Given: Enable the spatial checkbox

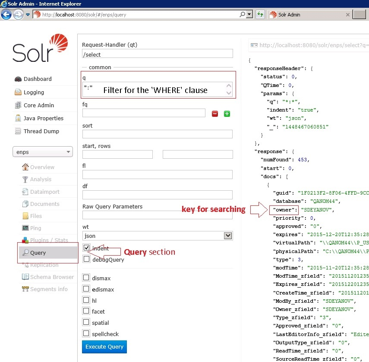Looking at the screenshot, I should click(86, 322).
